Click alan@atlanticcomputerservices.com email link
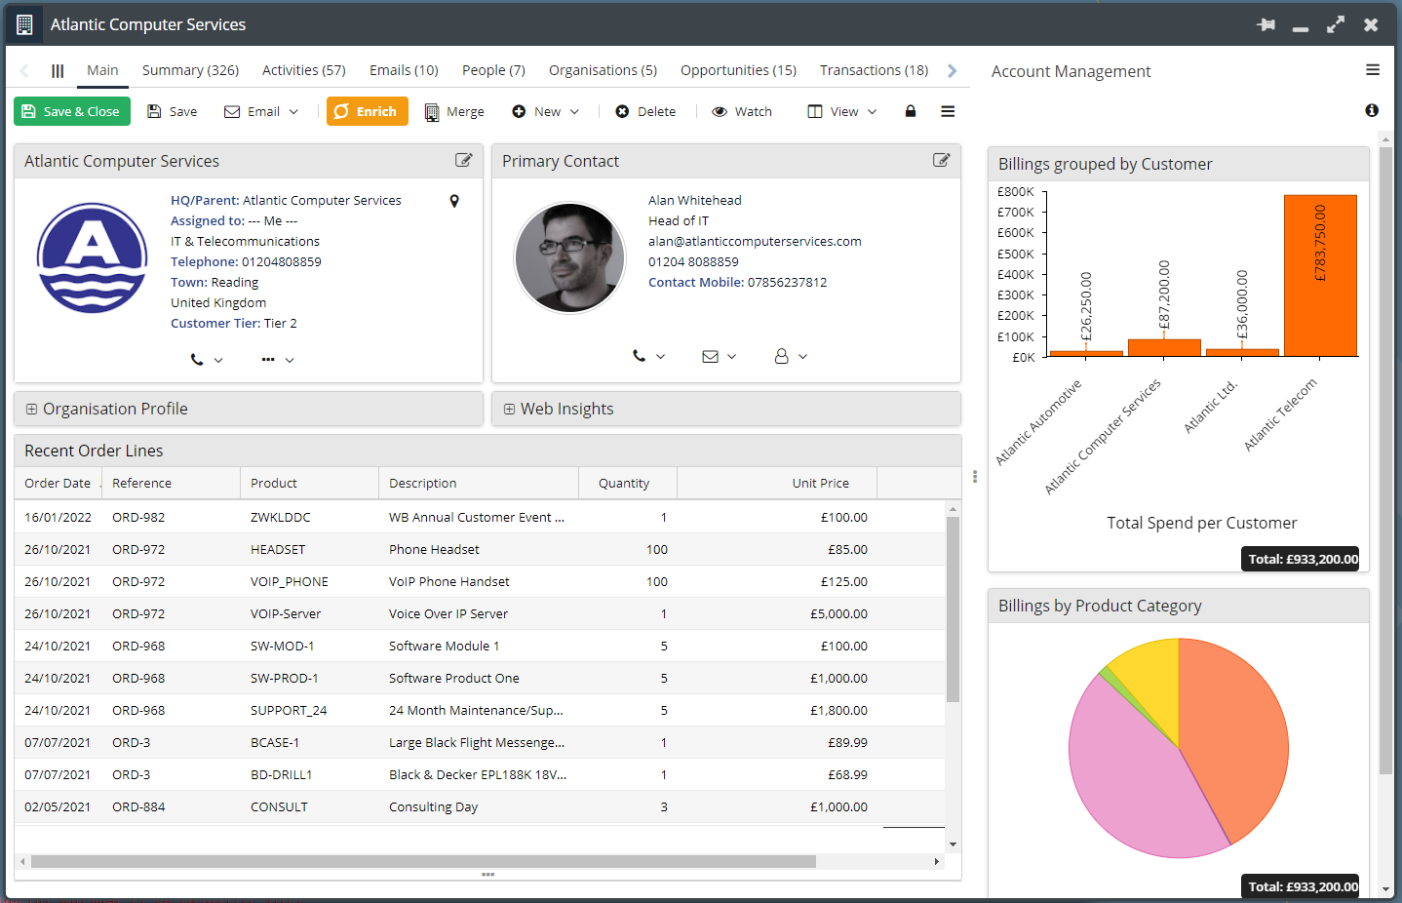Viewport: 1402px width, 903px height. pyautogui.click(x=756, y=241)
